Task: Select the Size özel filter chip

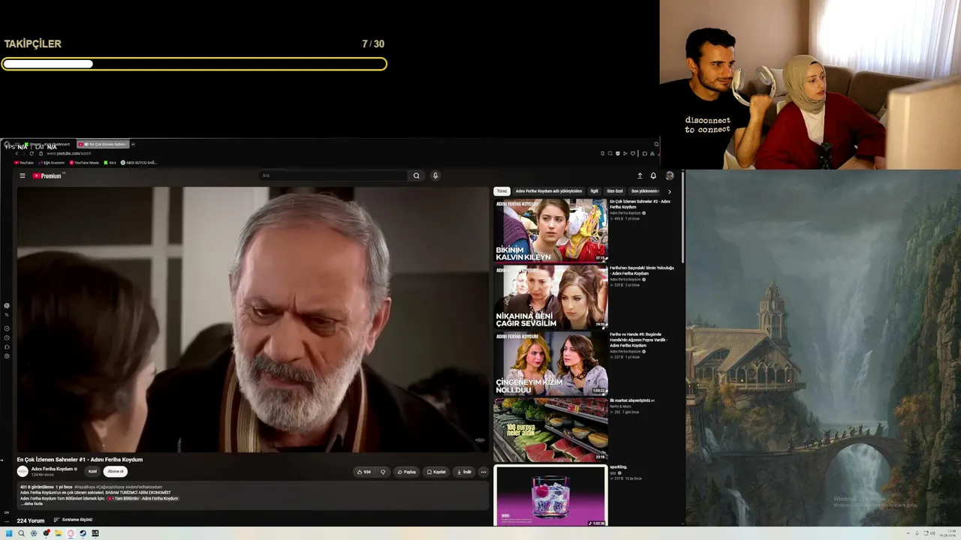Action: pos(615,191)
